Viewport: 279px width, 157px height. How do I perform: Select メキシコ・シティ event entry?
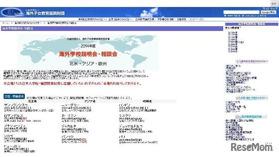pos(16,128)
